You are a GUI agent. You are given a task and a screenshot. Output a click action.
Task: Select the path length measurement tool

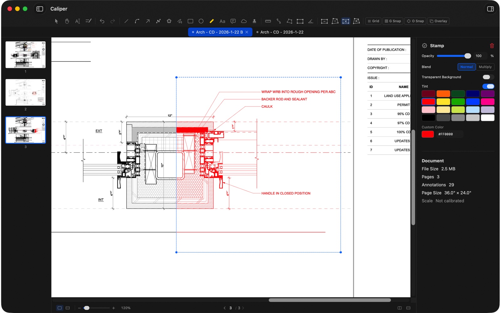(x=279, y=21)
